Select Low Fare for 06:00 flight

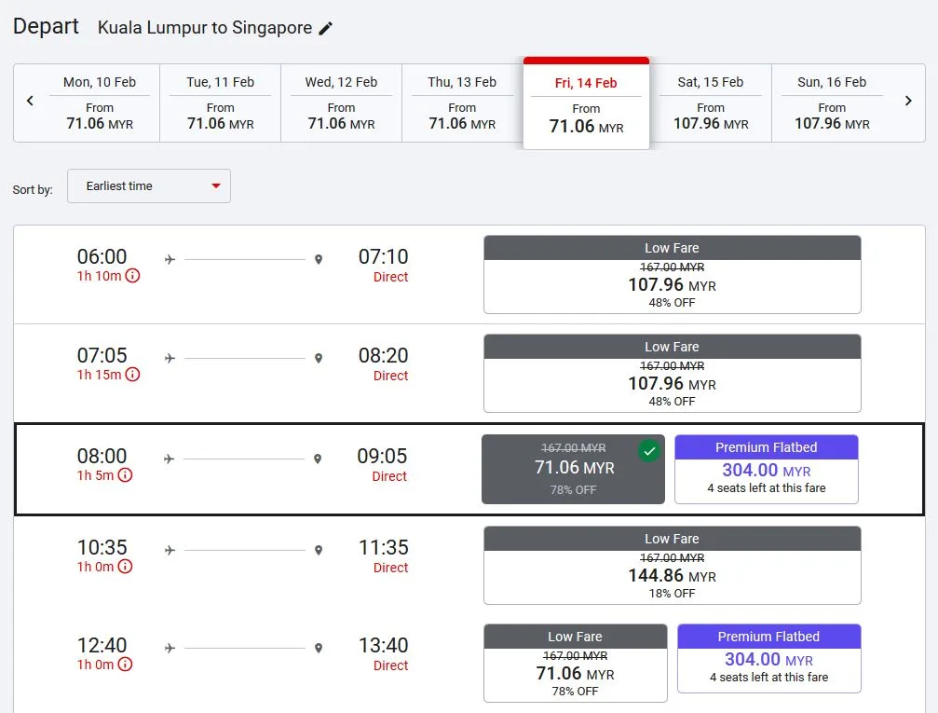click(672, 275)
